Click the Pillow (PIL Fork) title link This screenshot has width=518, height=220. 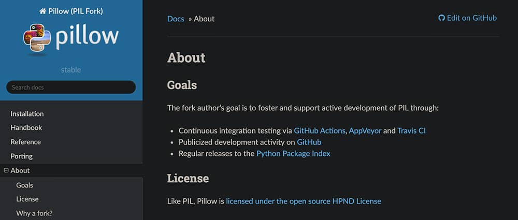tap(76, 11)
